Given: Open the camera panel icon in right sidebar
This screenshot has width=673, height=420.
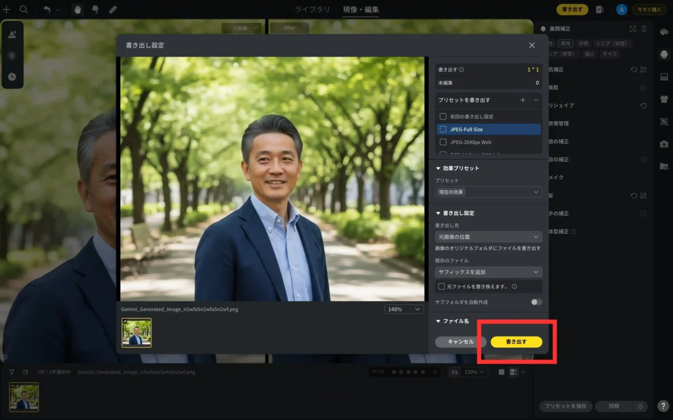Looking at the screenshot, I should click(664, 144).
